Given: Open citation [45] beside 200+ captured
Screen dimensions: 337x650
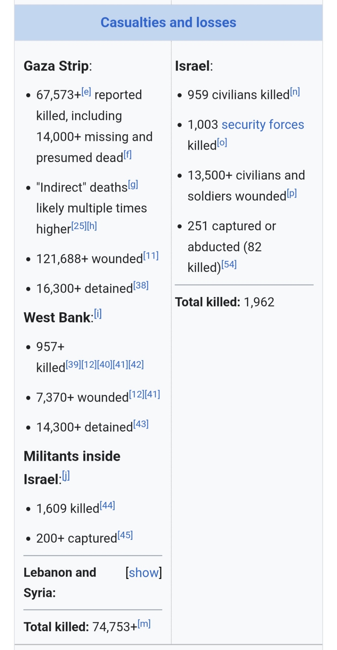Looking at the screenshot, I should pos(125,535).
